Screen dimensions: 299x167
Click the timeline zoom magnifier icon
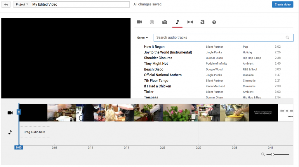[263, 154]
